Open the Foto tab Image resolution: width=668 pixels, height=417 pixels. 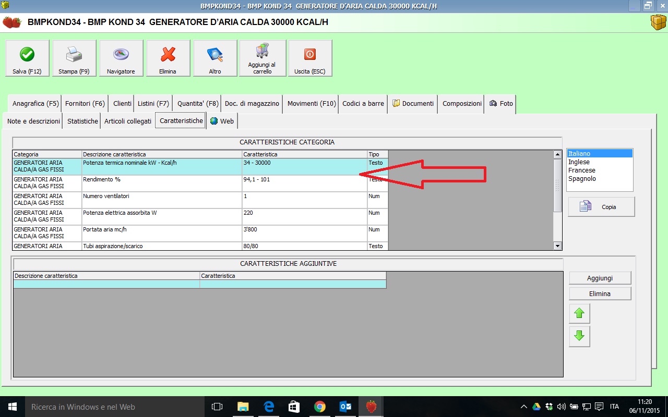[501, 104]
